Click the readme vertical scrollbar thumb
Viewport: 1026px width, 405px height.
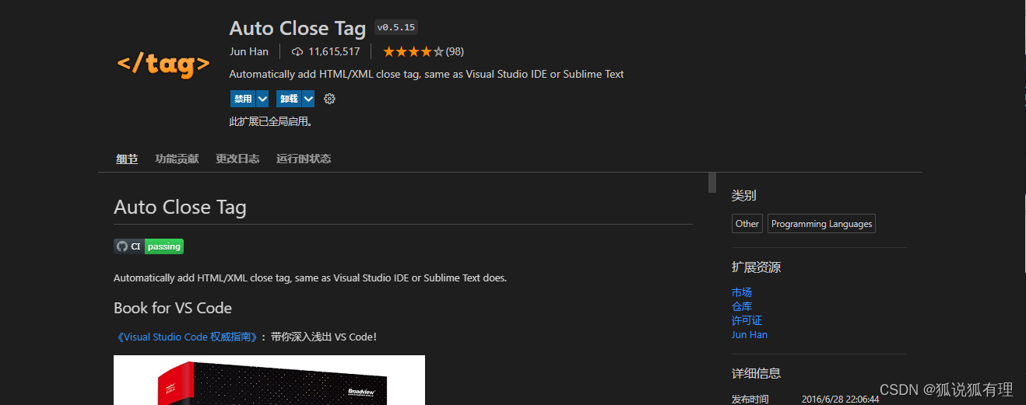pyautogui.click(x=712, y=183)
